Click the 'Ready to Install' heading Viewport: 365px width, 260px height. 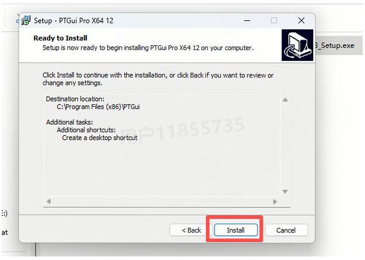coord(60,38)
